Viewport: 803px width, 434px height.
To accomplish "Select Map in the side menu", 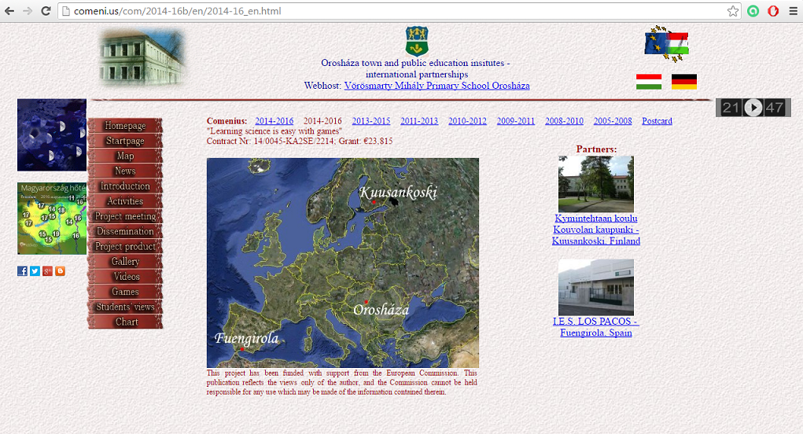I will coord(126,156).
